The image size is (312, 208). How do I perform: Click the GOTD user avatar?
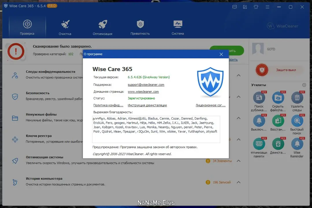(x=258, y=49)
